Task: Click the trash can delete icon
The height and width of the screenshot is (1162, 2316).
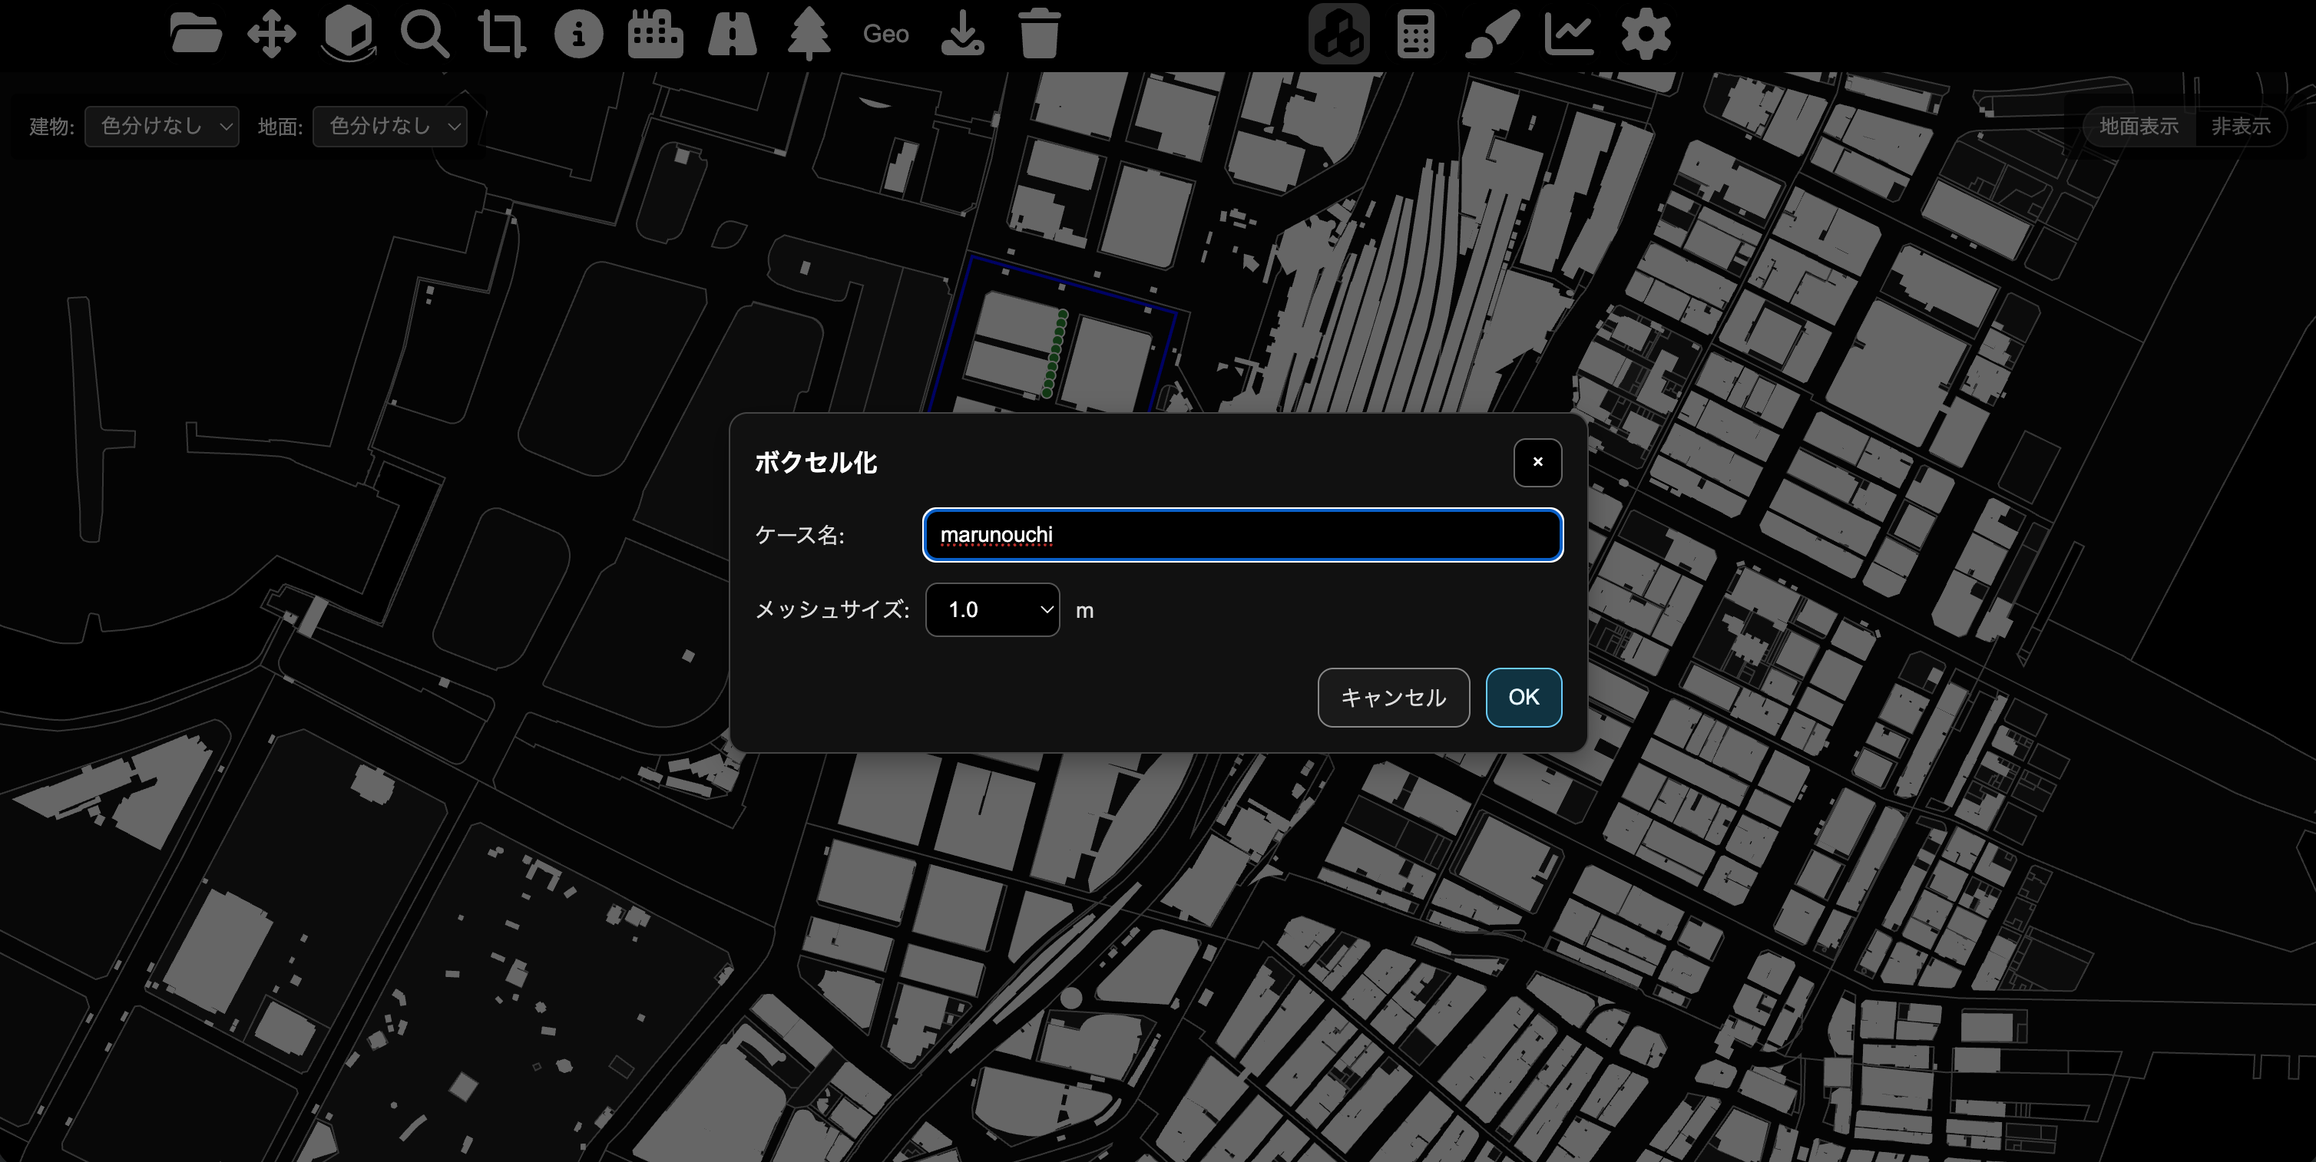Action: point(1039,34)
